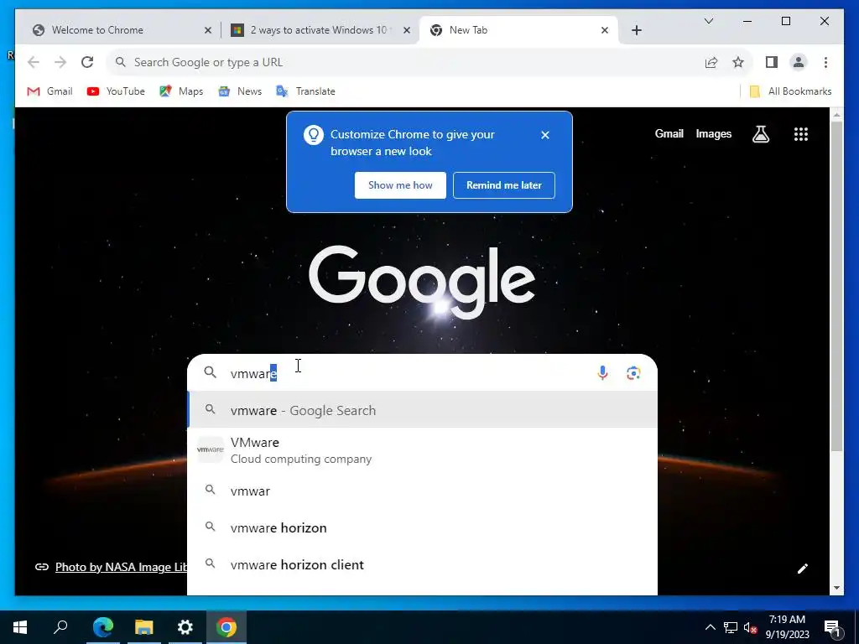Screen dimensions: 859x644
Task: Click the back navigation arrow
Action: (34, 62)
